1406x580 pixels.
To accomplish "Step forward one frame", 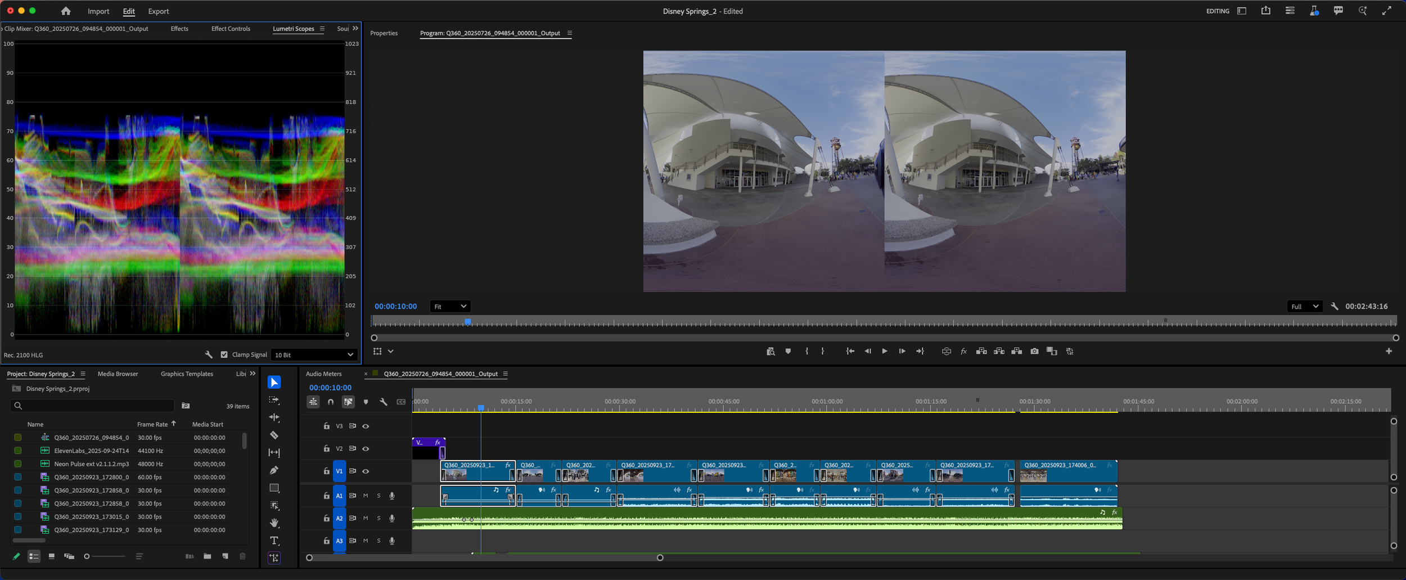I will 902,351.
